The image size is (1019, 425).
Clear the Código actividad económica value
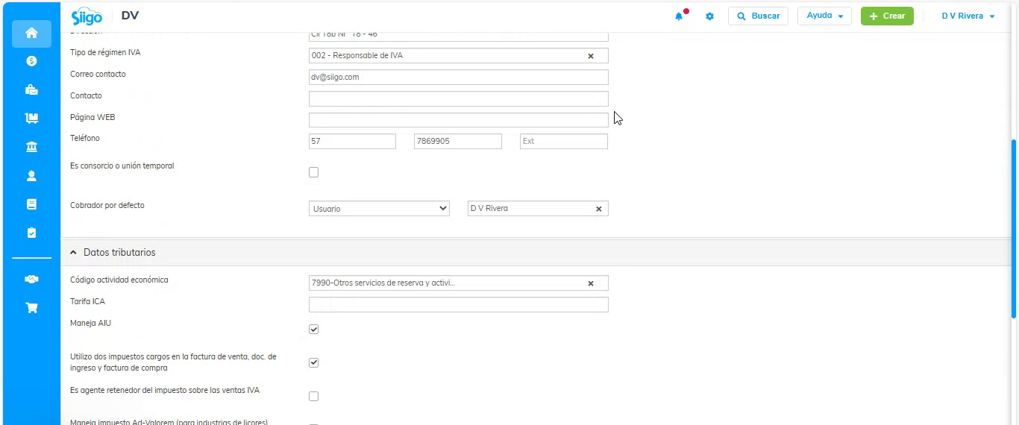pyautogui.click(x=591, y=283)
